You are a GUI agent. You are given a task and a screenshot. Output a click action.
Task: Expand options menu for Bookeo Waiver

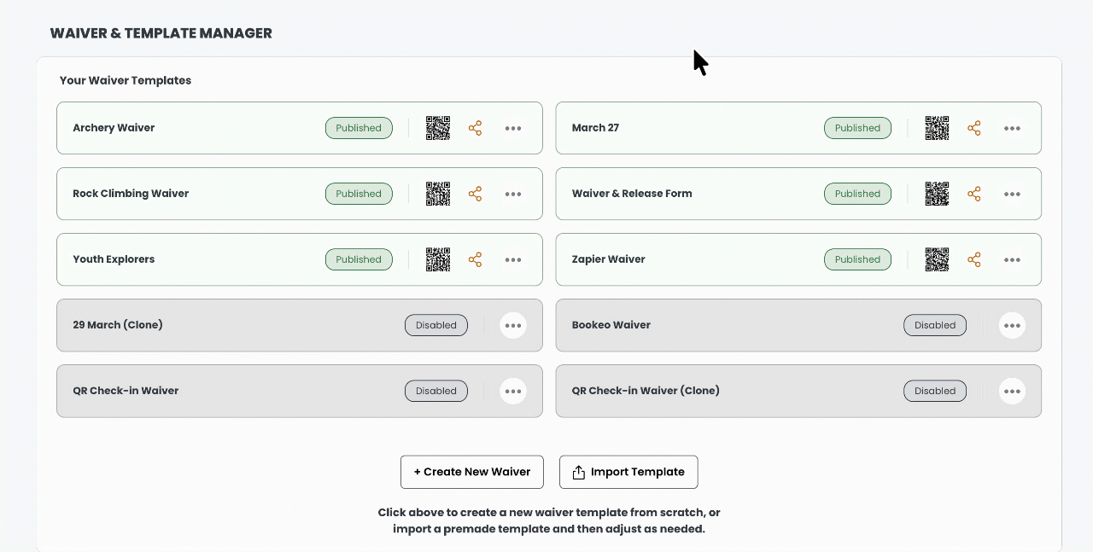click(1012, 325)
